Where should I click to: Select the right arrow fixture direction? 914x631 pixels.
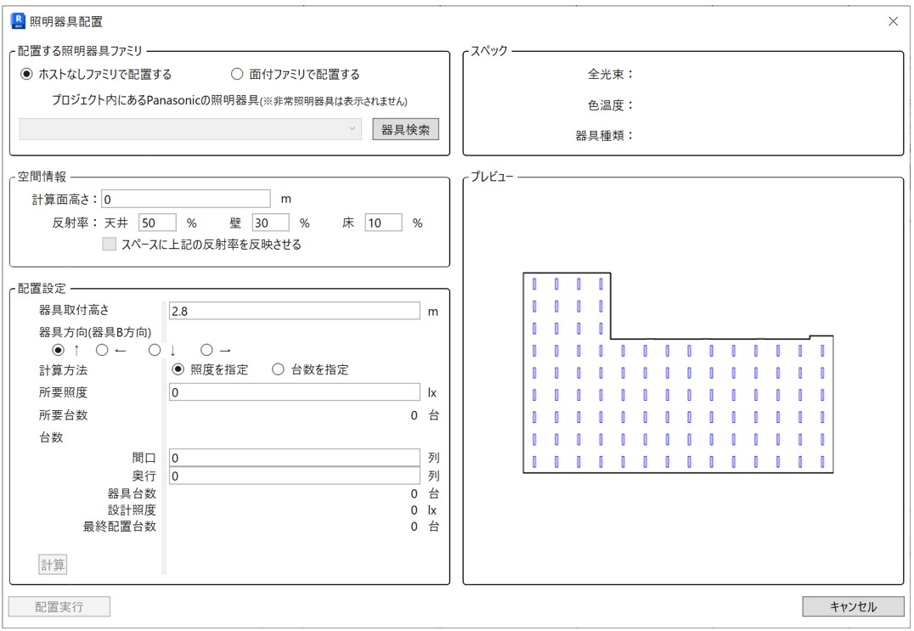point(206,349)
